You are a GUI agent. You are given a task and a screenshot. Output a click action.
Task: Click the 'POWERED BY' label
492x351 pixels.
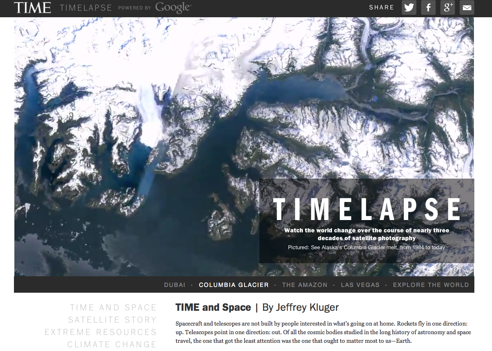(135, 8)
